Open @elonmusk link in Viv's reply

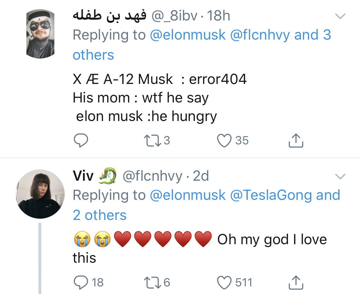pyautogui.click(x=188, y=195)
